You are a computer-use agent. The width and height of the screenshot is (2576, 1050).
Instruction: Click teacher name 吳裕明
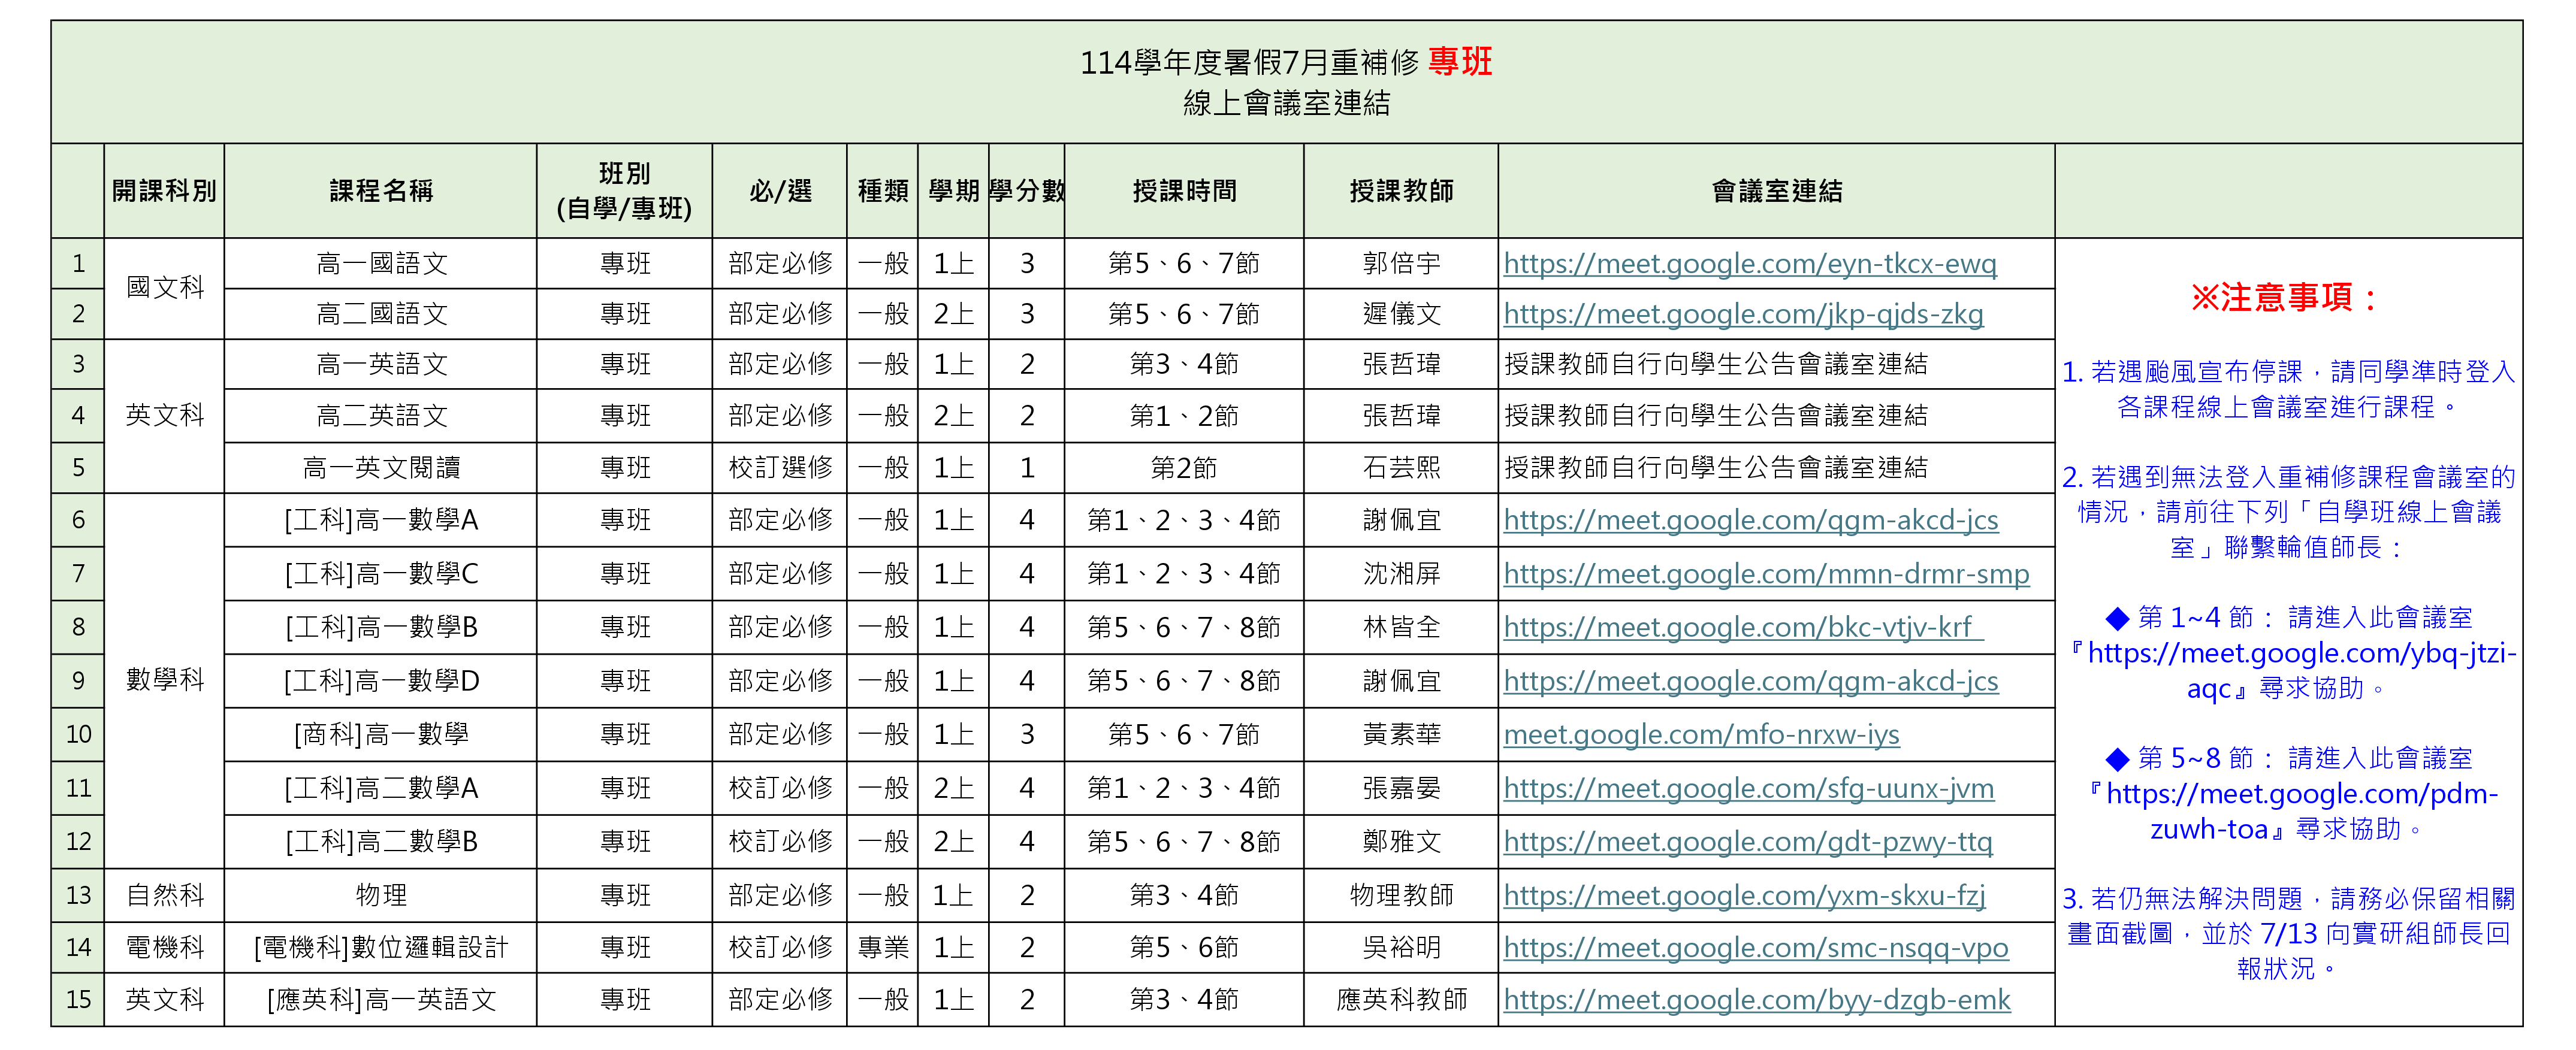1401,947
